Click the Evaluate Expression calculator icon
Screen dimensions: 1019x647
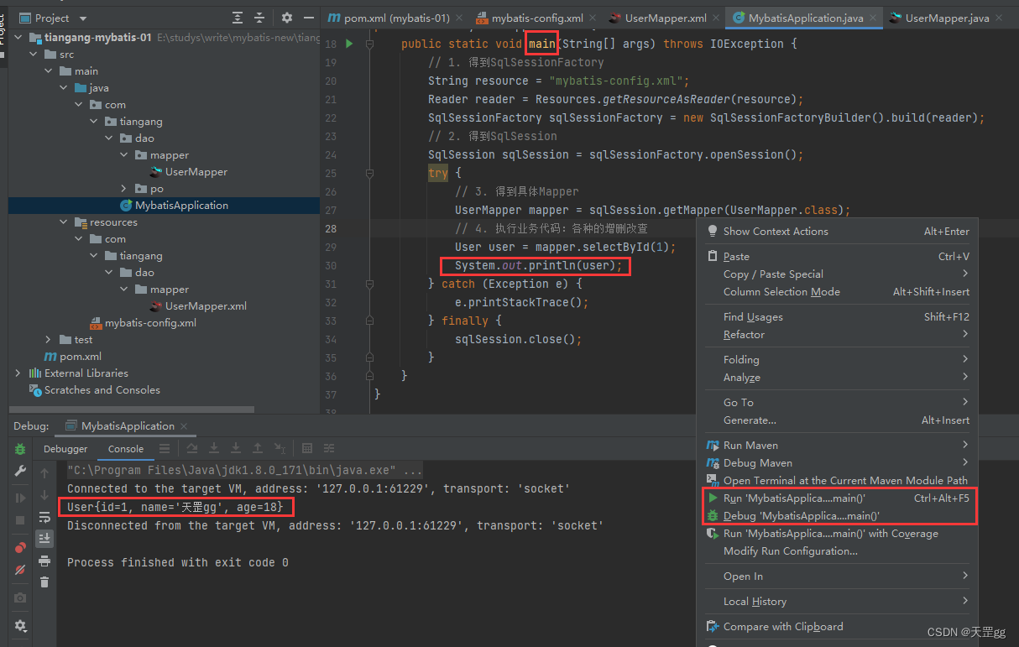pos(307,449)
